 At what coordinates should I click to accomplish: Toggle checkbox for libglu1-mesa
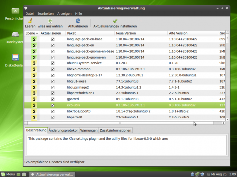pos(53,81)
